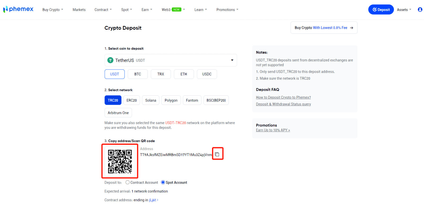Expand the Buy Crypto menu

tap(53, 10)
